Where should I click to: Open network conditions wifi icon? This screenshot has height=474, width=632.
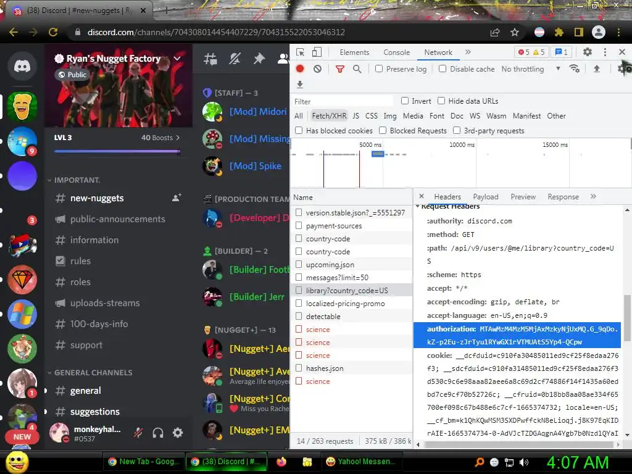(x=575, y=69)
